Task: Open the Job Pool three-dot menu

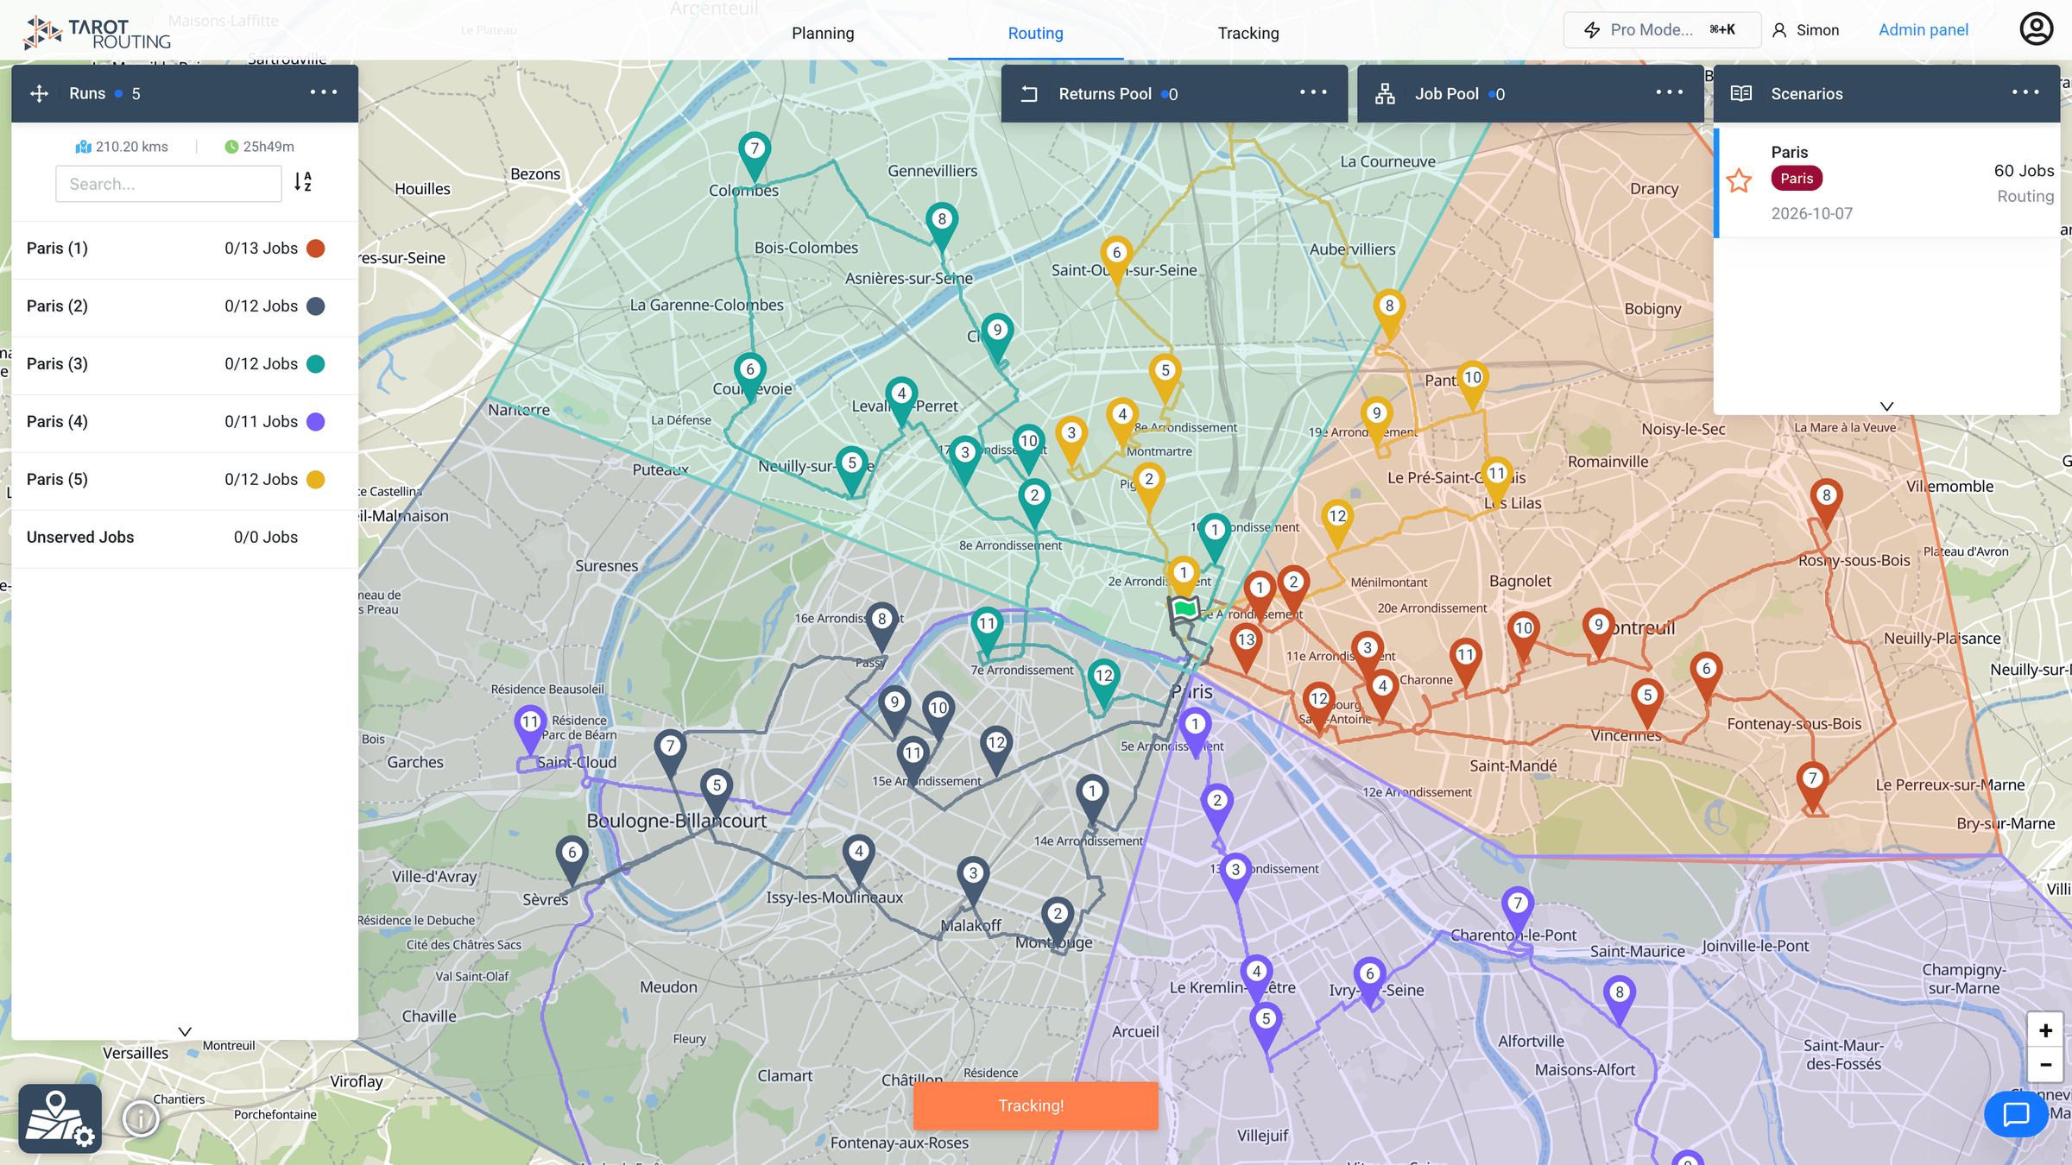Action: (1670, 92)
